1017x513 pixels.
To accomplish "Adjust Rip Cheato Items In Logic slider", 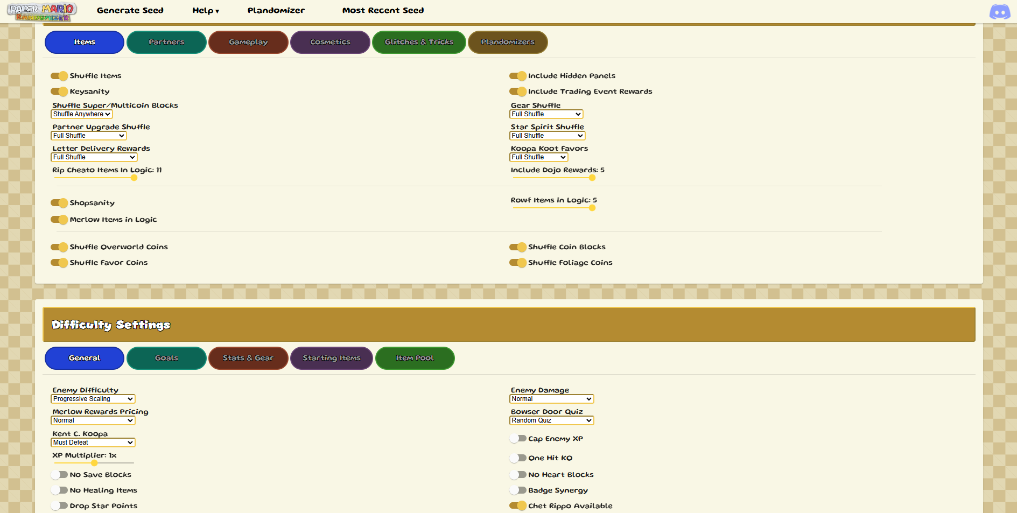I will tap(94, 178).
